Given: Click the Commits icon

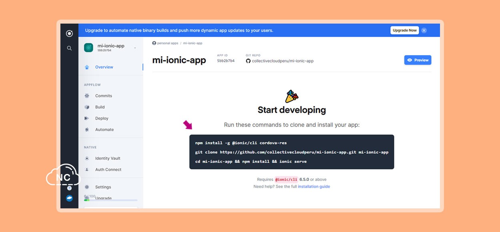Looking at the screenshot, I should coord(87,96).
